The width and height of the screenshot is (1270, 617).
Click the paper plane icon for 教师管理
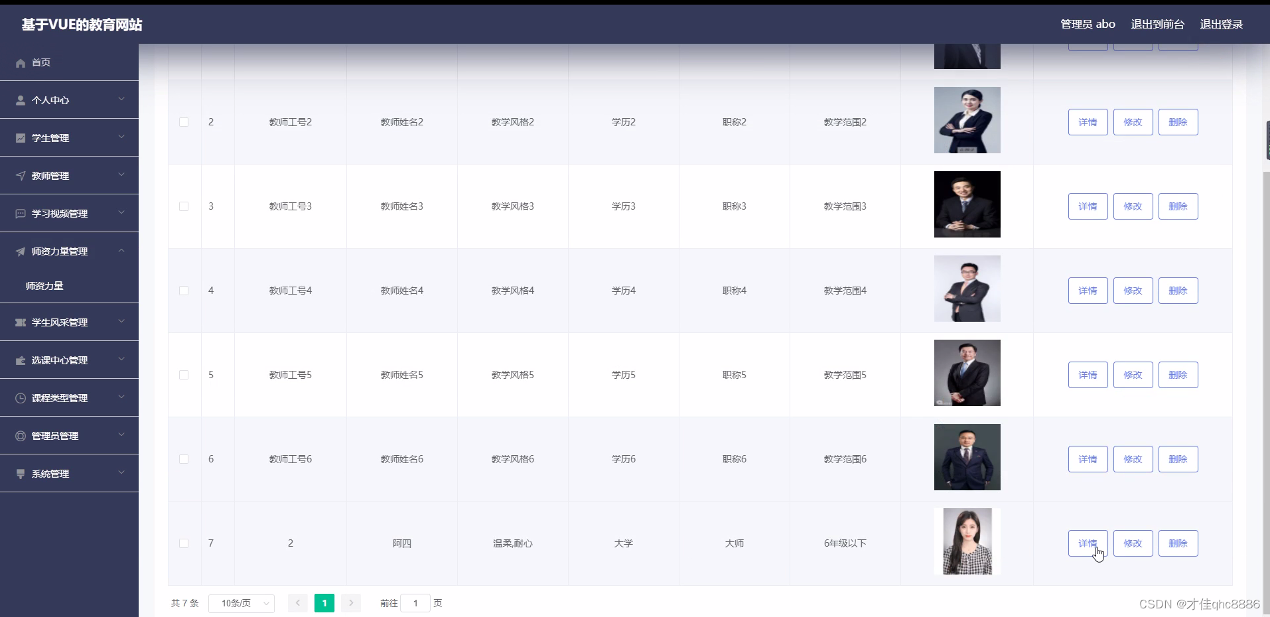[21, 176]
